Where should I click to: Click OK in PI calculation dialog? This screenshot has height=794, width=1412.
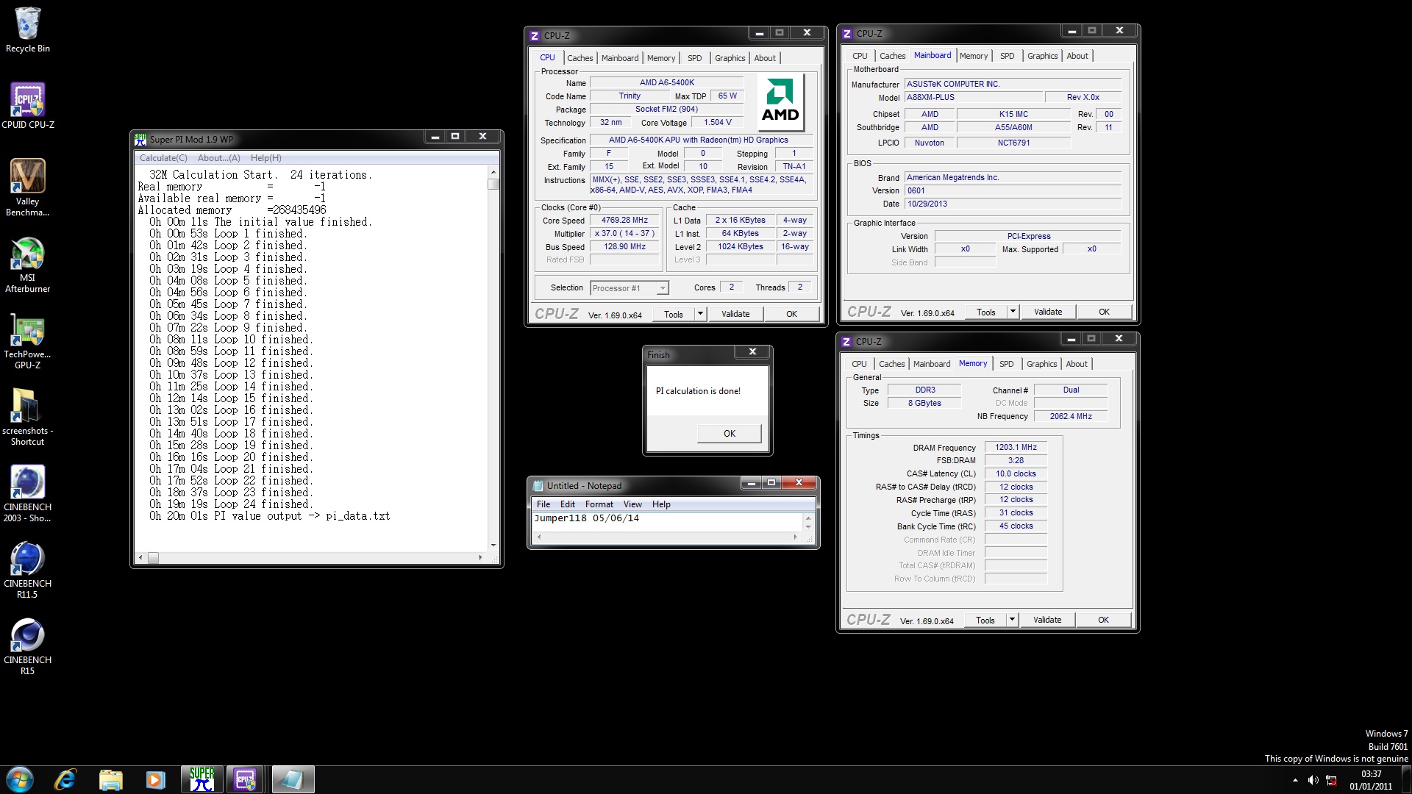point(729,434)
